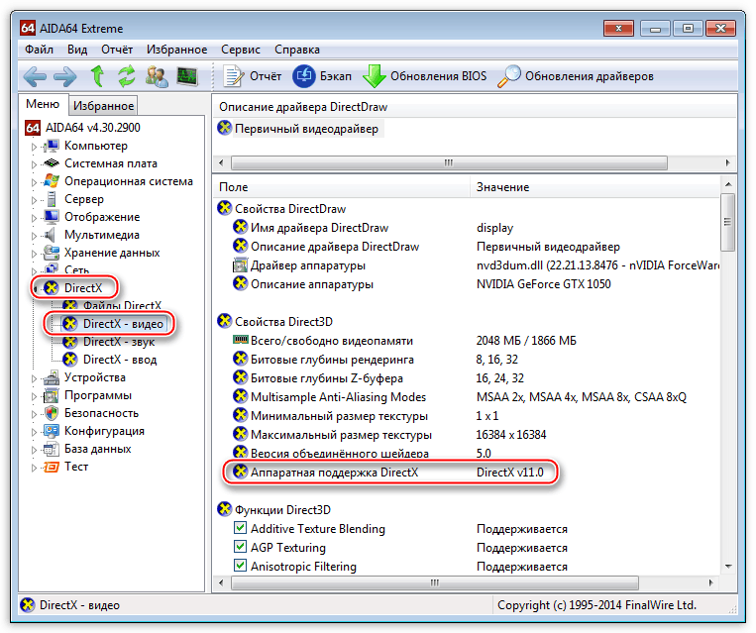Click Обновления BIOS toolbar button

click(425, 76)
